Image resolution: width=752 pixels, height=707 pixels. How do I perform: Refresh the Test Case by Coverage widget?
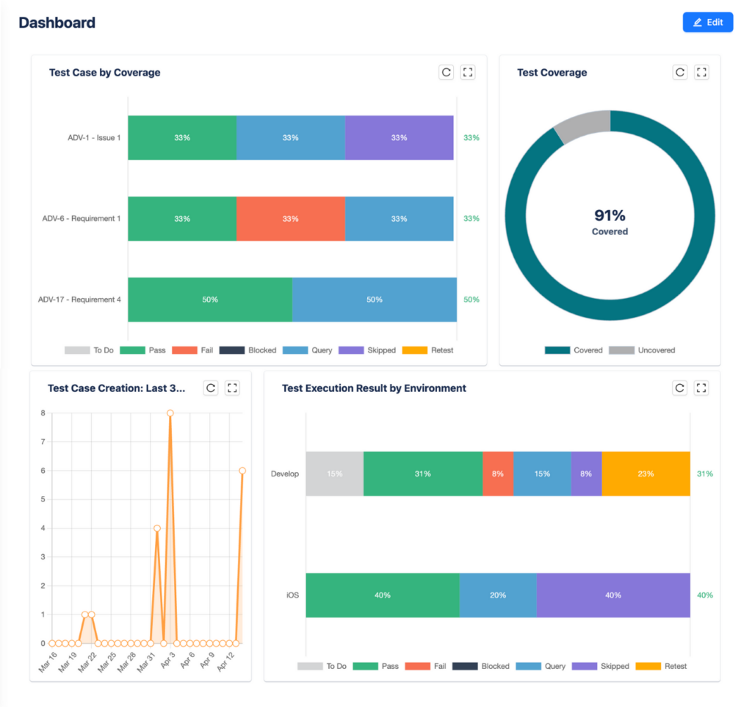click(x=446, y=72)
